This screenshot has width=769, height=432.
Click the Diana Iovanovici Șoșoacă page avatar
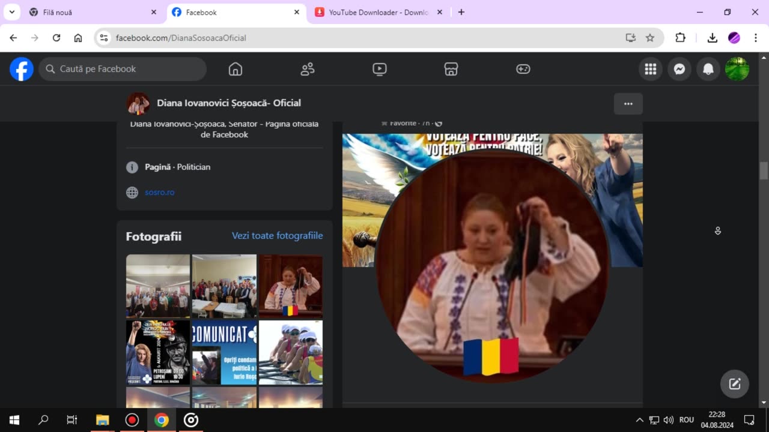[138, 104]
